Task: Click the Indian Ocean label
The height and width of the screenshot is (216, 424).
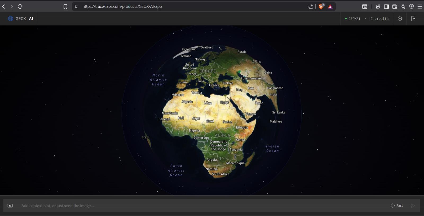Action: pos(273,148)
